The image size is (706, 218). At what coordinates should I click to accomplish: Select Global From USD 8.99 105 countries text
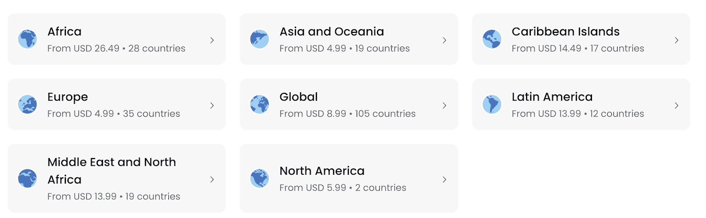coord(347,114)
